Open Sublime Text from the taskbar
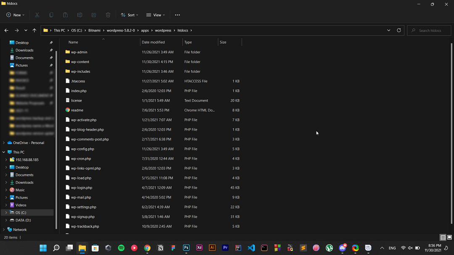The image size is (454, 255). click(x=303, y=248)
